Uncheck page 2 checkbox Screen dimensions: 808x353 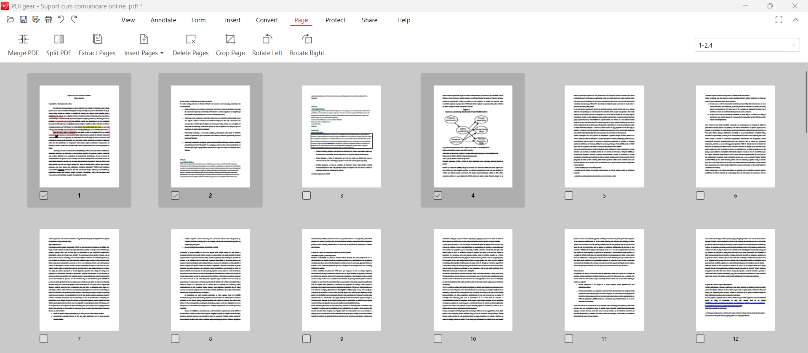[175, 195]
